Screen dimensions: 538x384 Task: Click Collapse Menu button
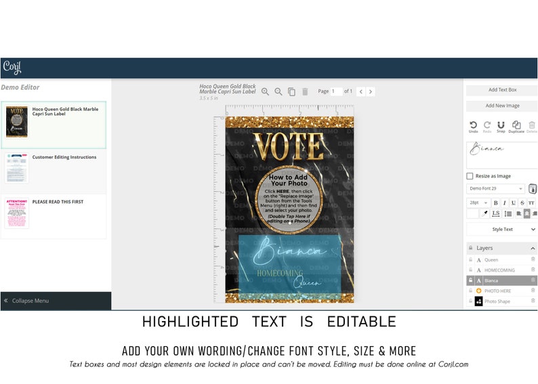[x=56, y=301]
